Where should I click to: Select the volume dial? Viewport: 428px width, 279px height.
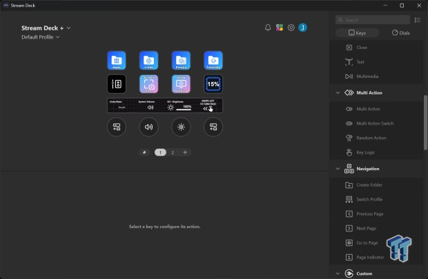click(x=148, y=127)
